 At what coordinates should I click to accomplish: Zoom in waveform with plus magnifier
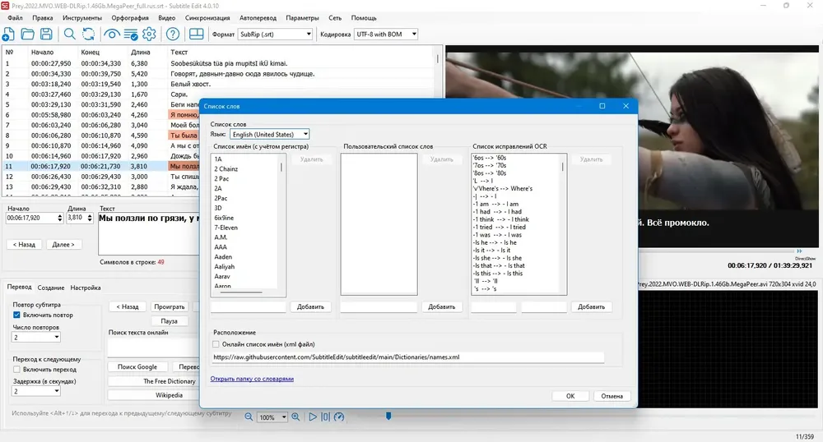[x=295, y=417]
